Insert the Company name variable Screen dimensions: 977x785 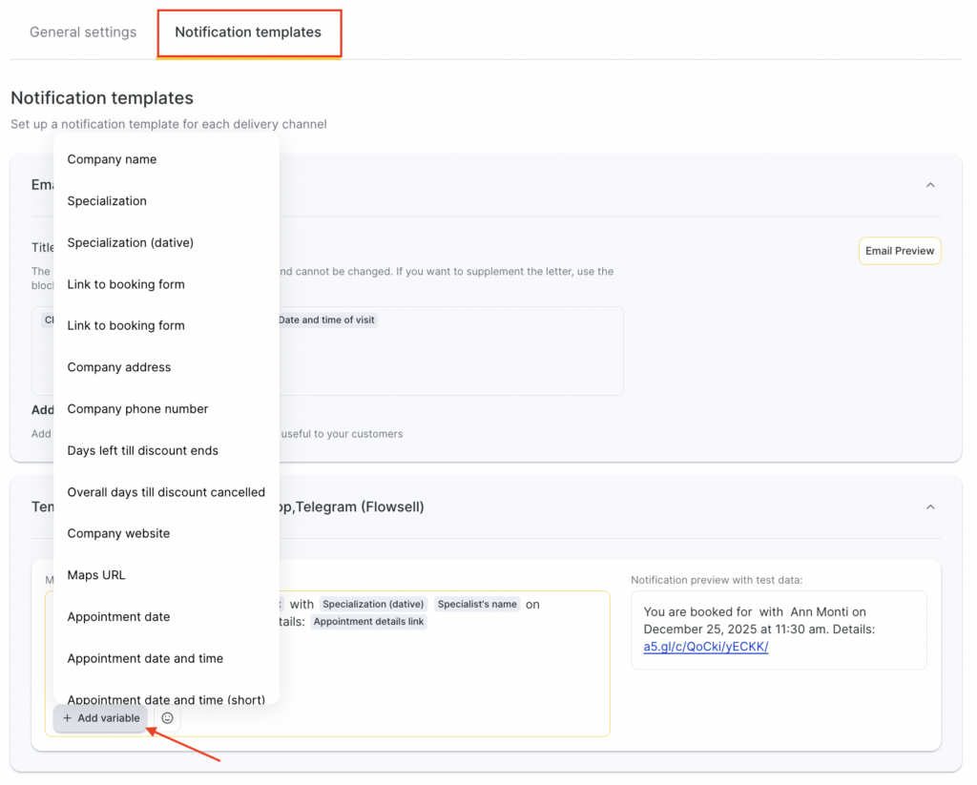click(x=112, y=159)
